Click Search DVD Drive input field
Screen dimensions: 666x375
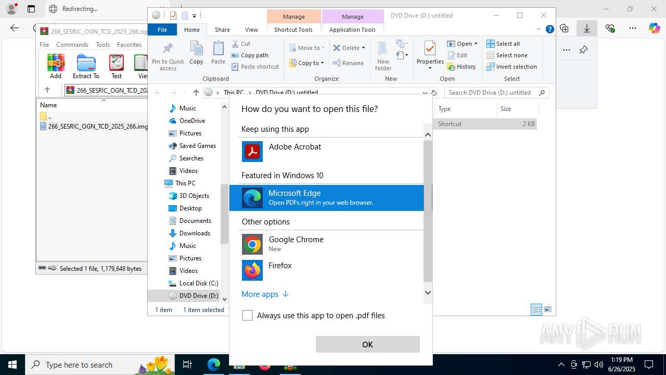[x=496, y=93]
